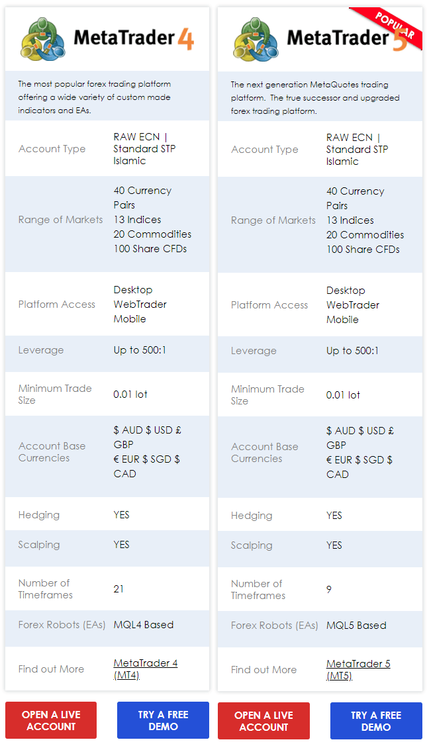Click MQL4 Based Forex Robots value
This screenshot has width=427, height=748.
tap(144, 624)
